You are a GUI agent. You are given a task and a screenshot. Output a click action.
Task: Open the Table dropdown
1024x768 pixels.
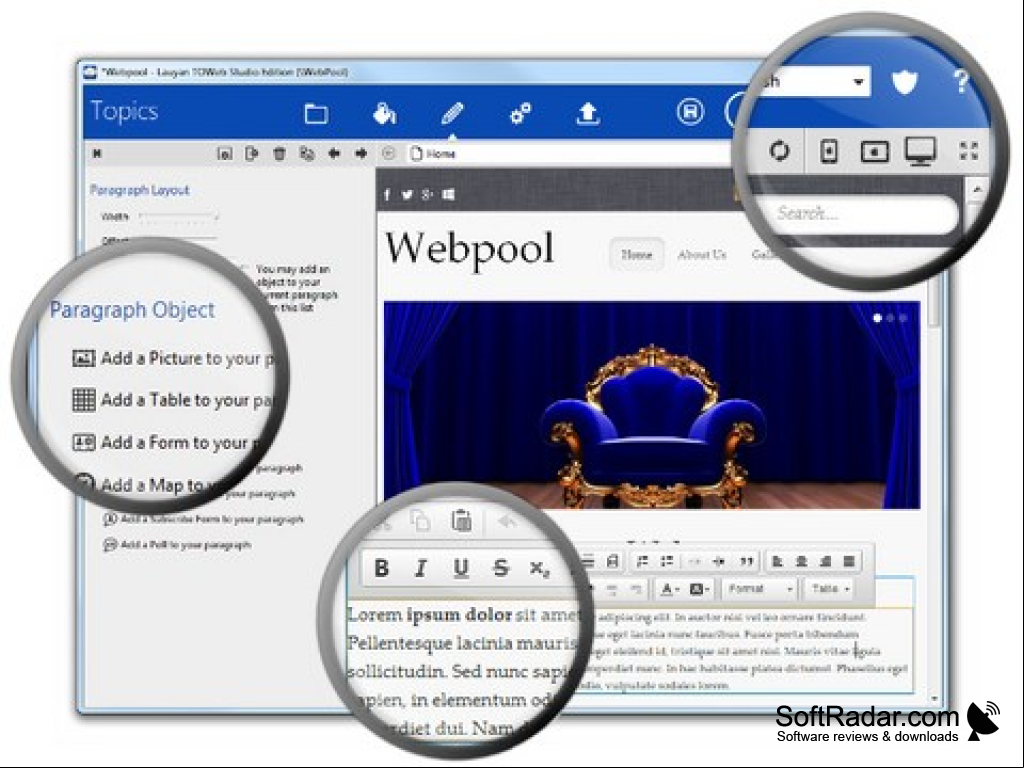click(x=831, y=589)
